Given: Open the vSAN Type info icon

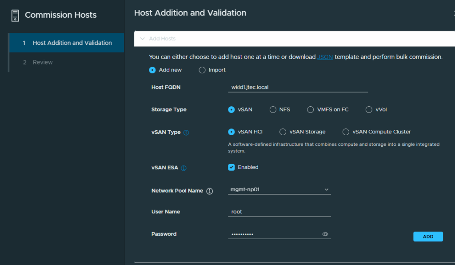Looking at the screenshot, I should pos(186,132).
